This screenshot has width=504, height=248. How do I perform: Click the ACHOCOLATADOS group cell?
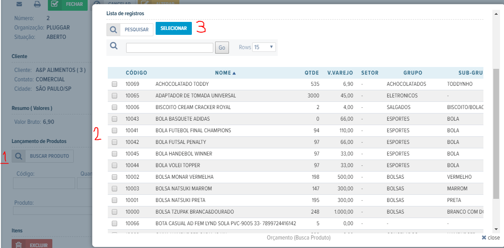coord(407,84)
